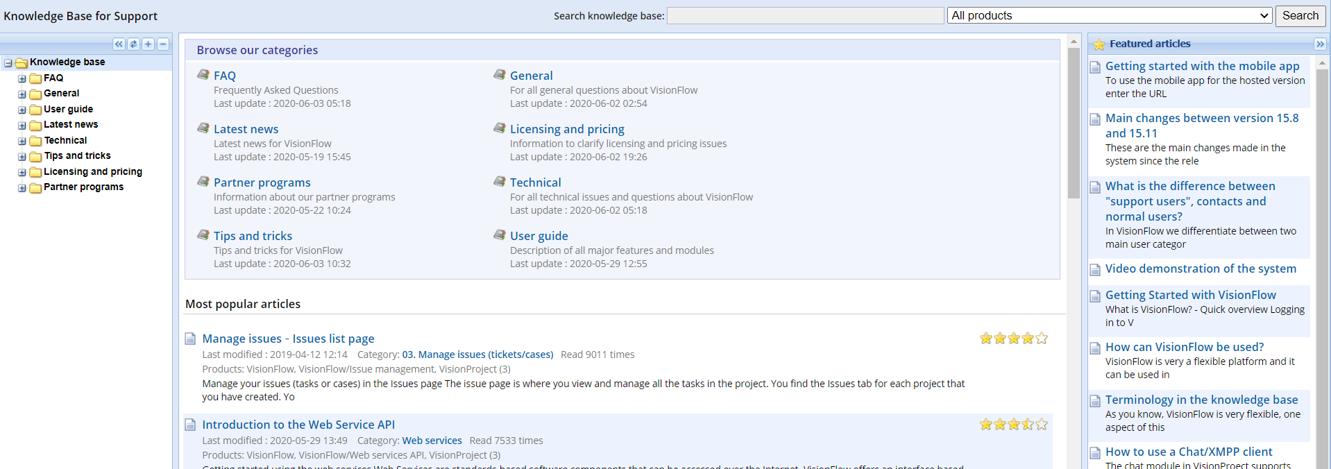This screenshot has height=469, width=1331.
Task: Select Knowledge base in the tree
Action: [x=67, y=62]
